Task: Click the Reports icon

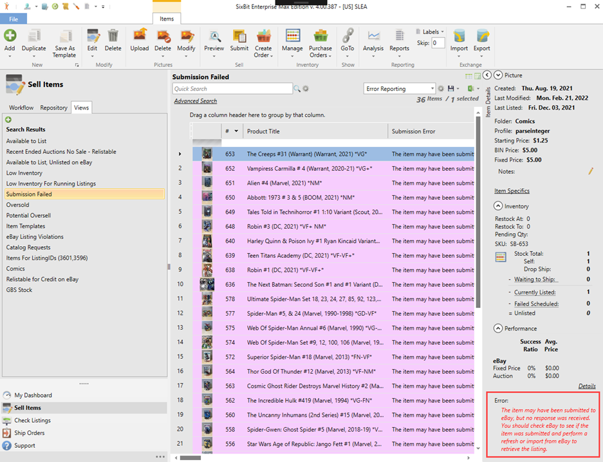Action: [x=399, y=35]
